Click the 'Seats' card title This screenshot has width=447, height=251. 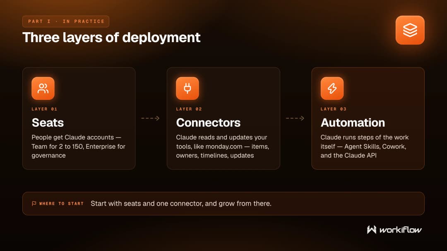click(x=48, y=123)
